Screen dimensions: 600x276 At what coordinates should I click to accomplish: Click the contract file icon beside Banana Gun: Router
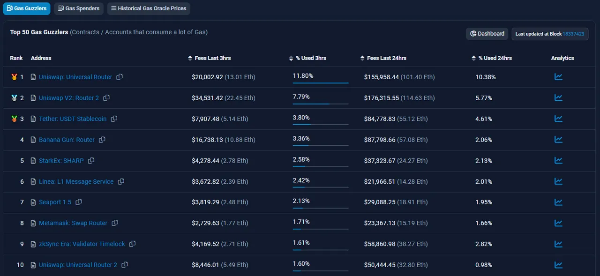[x=33, y=140]
